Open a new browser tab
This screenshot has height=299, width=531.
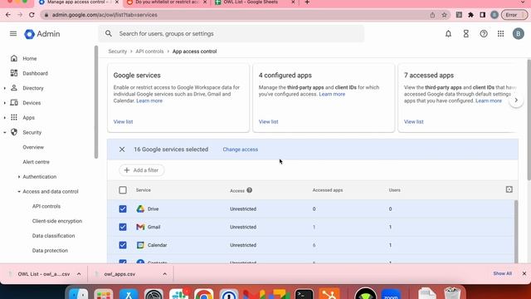click(307, 2)
